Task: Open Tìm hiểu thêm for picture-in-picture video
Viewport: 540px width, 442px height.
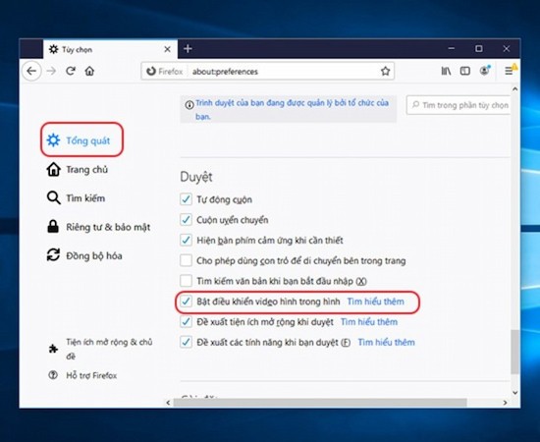Action: pyautogui.click(x=375, y=302)
